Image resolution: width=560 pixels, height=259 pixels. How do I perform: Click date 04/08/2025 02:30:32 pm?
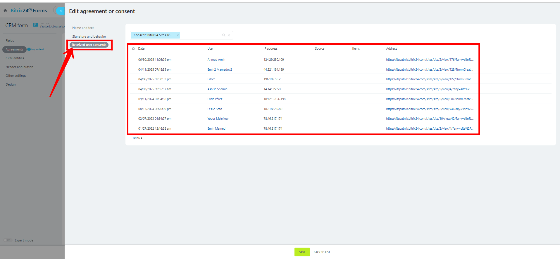155,79
